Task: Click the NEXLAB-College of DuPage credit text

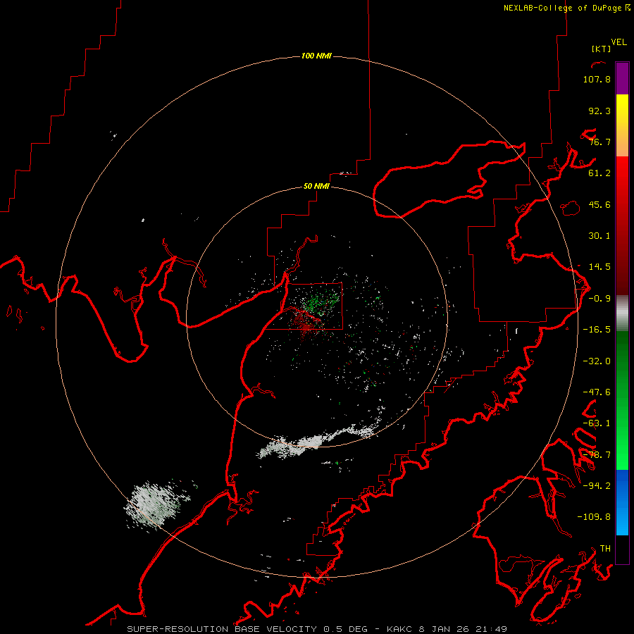Action: [566, 8]
